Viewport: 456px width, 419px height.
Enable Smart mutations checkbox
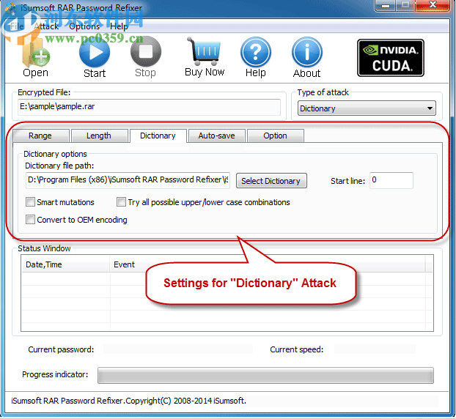click(30, 202)
